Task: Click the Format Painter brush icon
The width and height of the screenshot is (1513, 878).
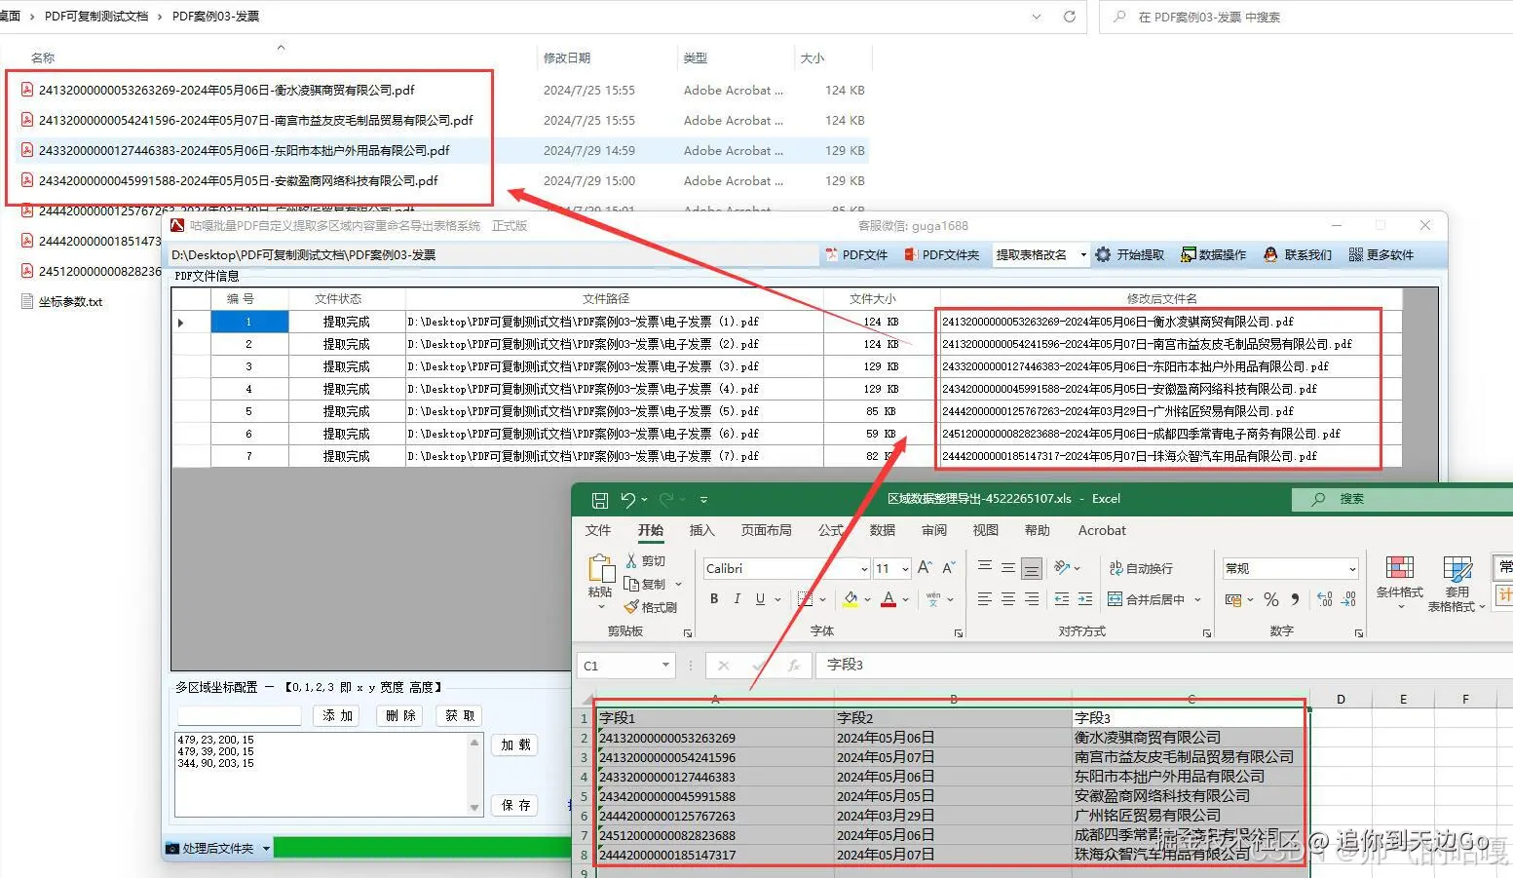Action: (x=631, y=607)
